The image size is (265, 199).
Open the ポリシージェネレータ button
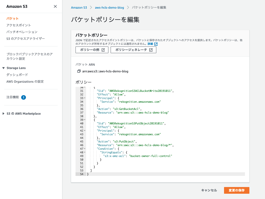click(133, 50)
